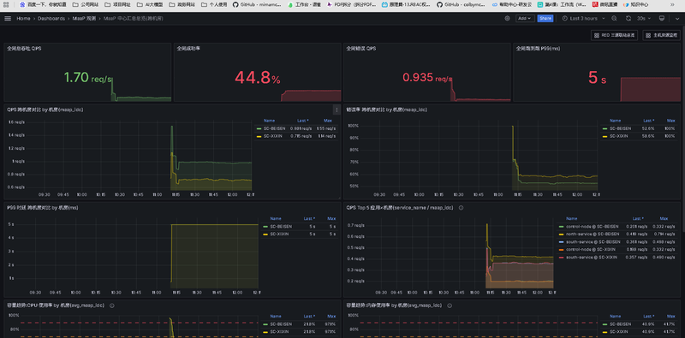Open the RED dashboard link button
Image resolution: width=685 pixels, height=338 pixels.
click(x=614, y=35)
